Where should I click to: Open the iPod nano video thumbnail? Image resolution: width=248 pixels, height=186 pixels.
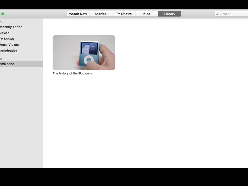pos(84,53)
